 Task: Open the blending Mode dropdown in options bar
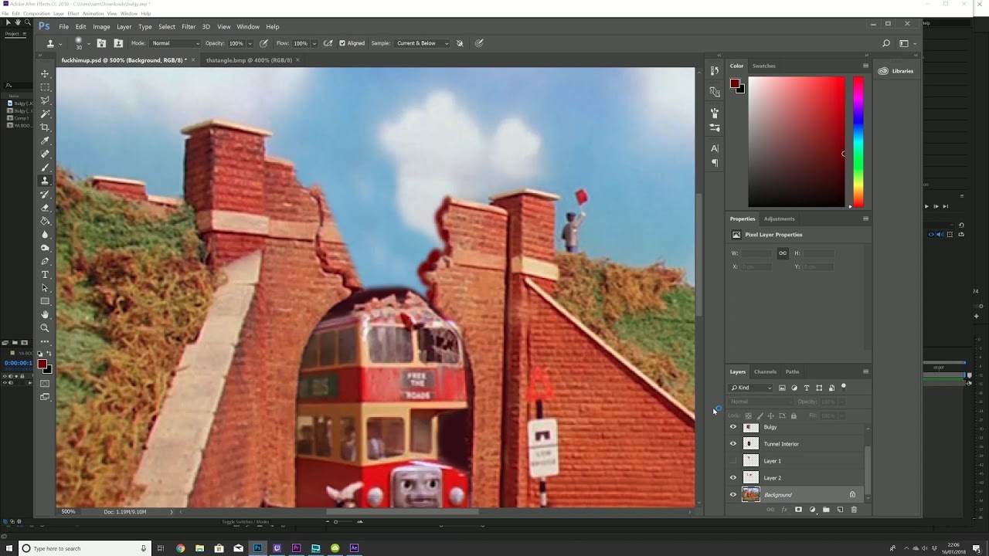pos(175,43)
